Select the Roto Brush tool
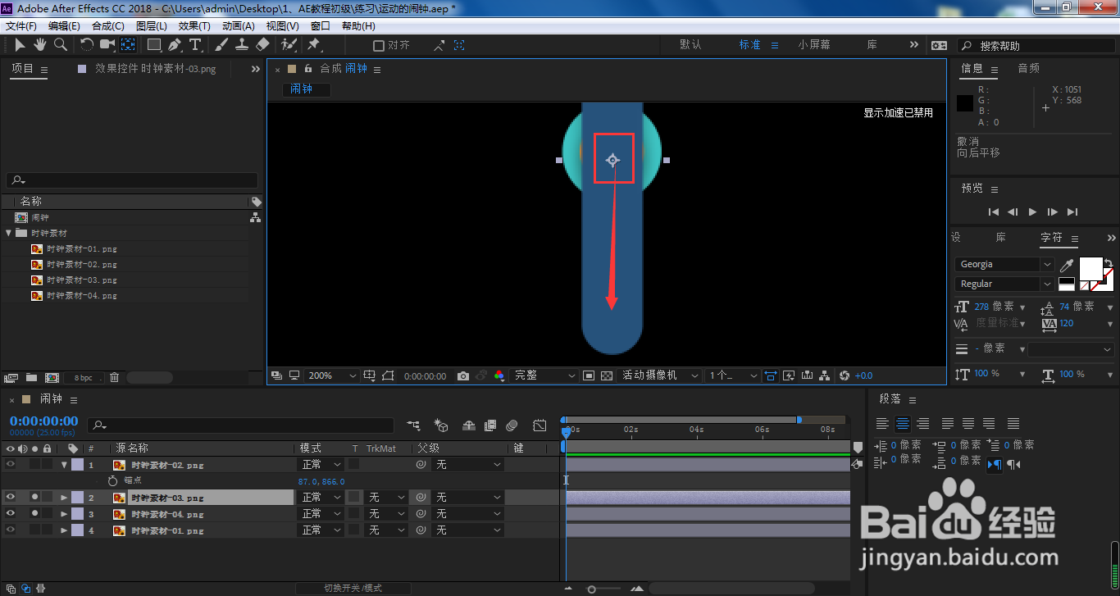This screenshot has height=596, width=1120. [x=289, y=44]
